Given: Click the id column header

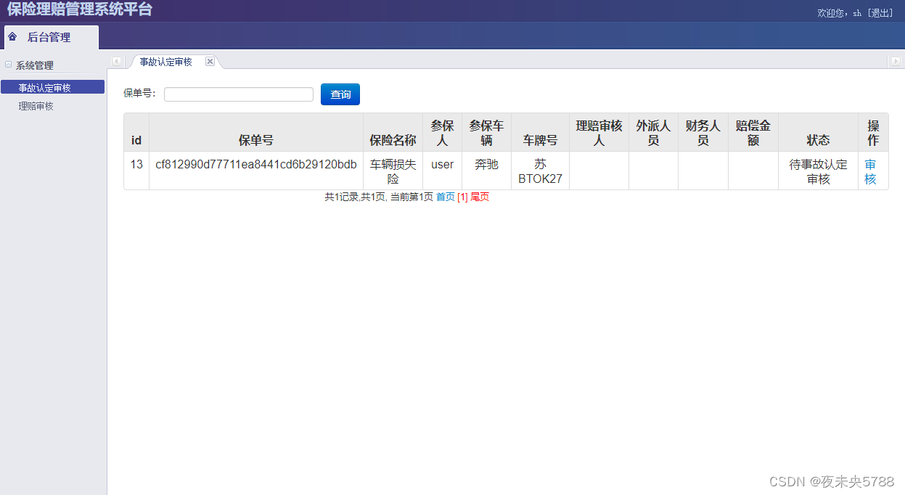Looking at the screenshot, I should click(x=136, y=132).
